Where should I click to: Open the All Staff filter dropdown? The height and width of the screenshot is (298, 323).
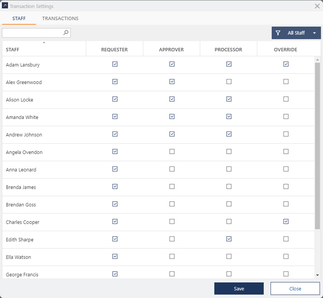pyautogui.click(x=314, y=33)
